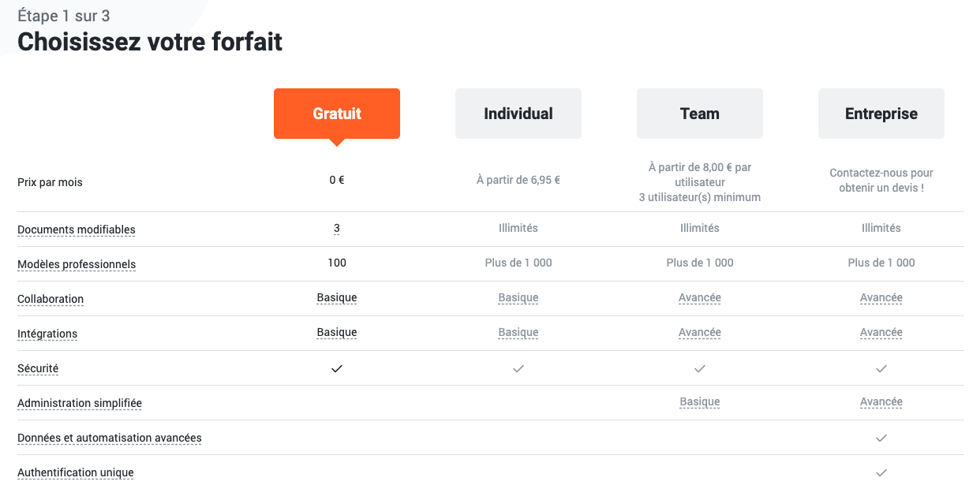Choose the Individual plan tab
Viewport: 973px width, 500px height.
[x=518, y=114]
